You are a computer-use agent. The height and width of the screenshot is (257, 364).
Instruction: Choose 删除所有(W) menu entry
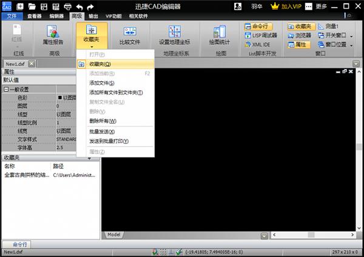coord(116,121)
